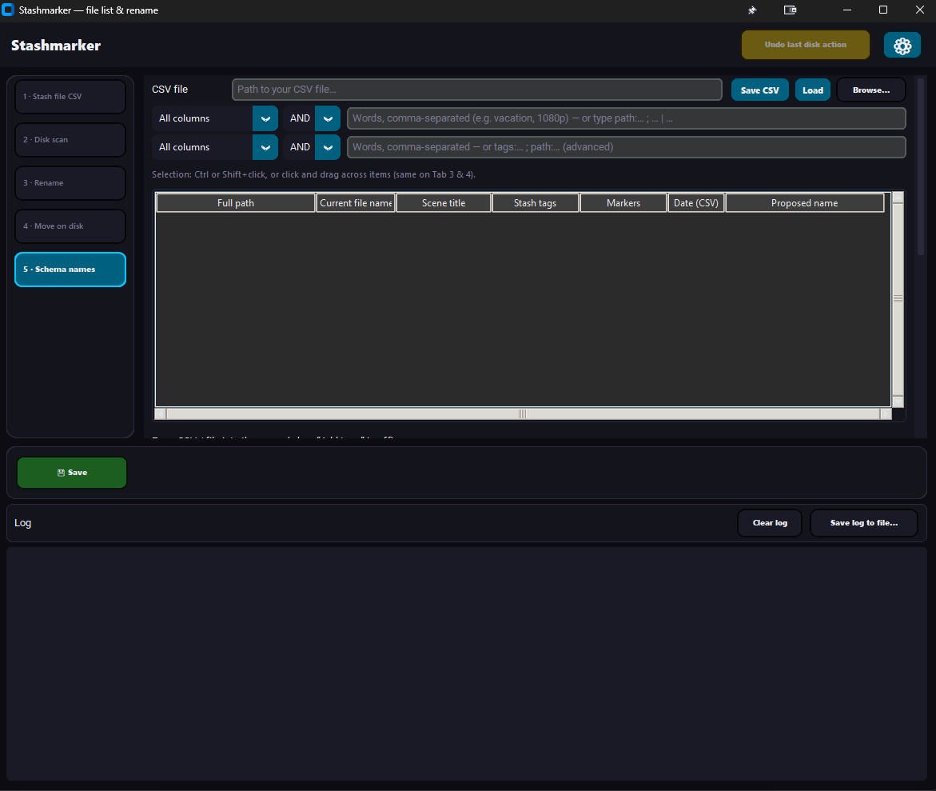Open the second AND operator dropdown
Viewport: 936px width, 791px height.
tap(327, 147)
